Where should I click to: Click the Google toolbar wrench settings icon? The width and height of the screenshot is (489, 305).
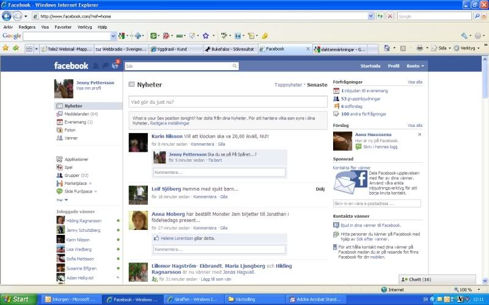(x=465, y=36)
